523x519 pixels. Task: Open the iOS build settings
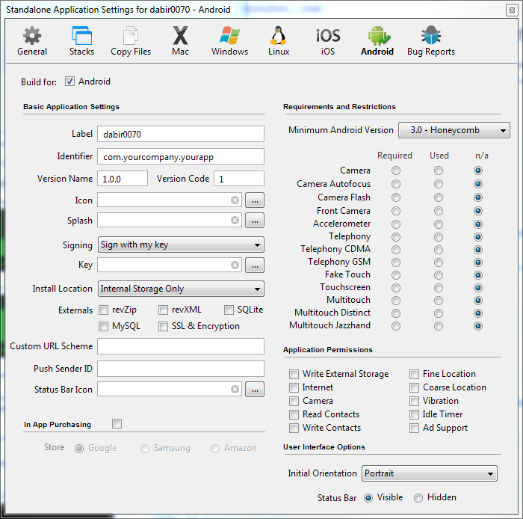(328, 42)
